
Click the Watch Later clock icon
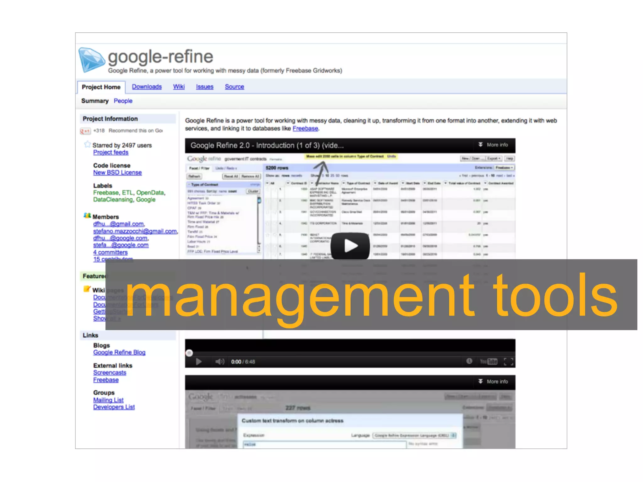click(469, 361)
